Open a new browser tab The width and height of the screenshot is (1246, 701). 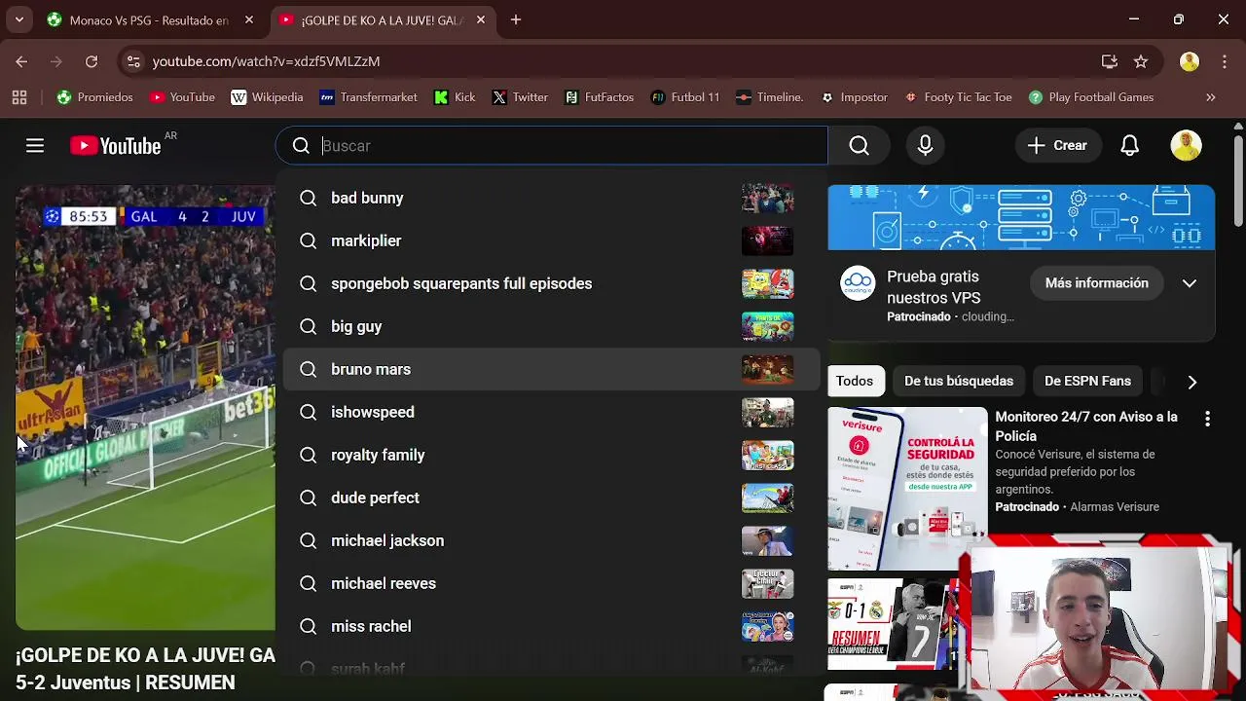516,19
